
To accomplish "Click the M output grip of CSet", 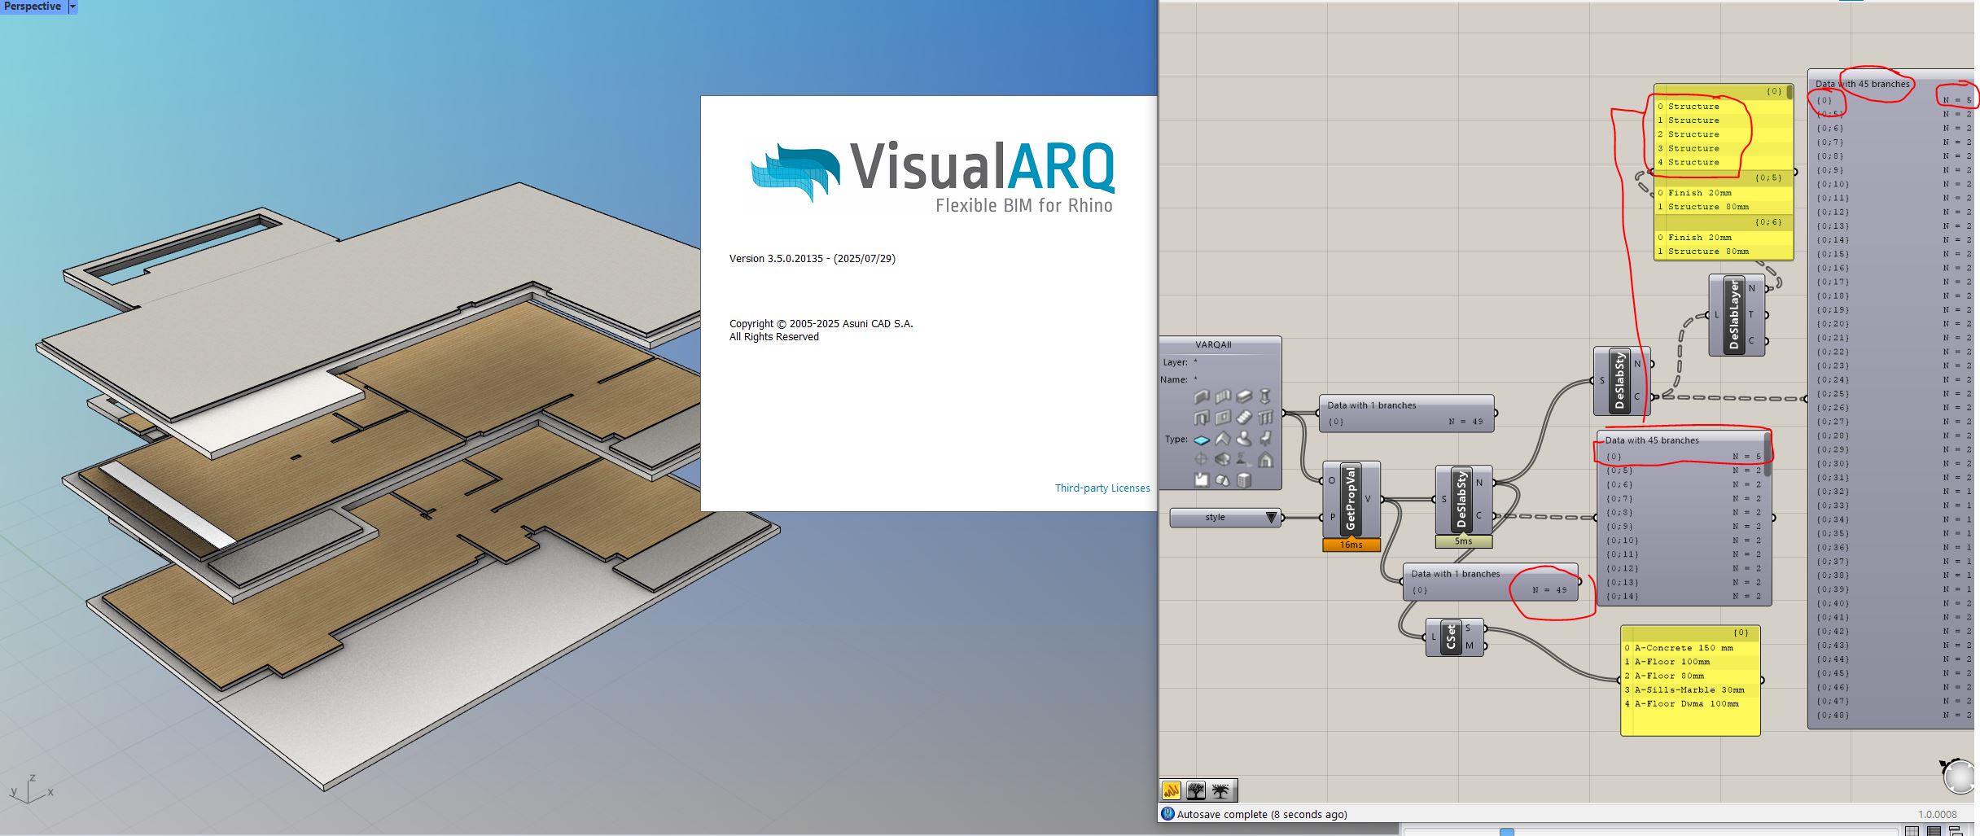I will coord(1485,646).
